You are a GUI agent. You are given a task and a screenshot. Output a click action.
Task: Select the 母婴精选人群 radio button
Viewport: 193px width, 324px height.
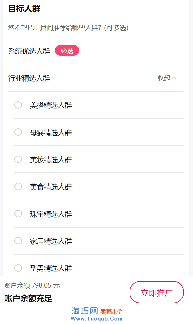coord(18,132)
